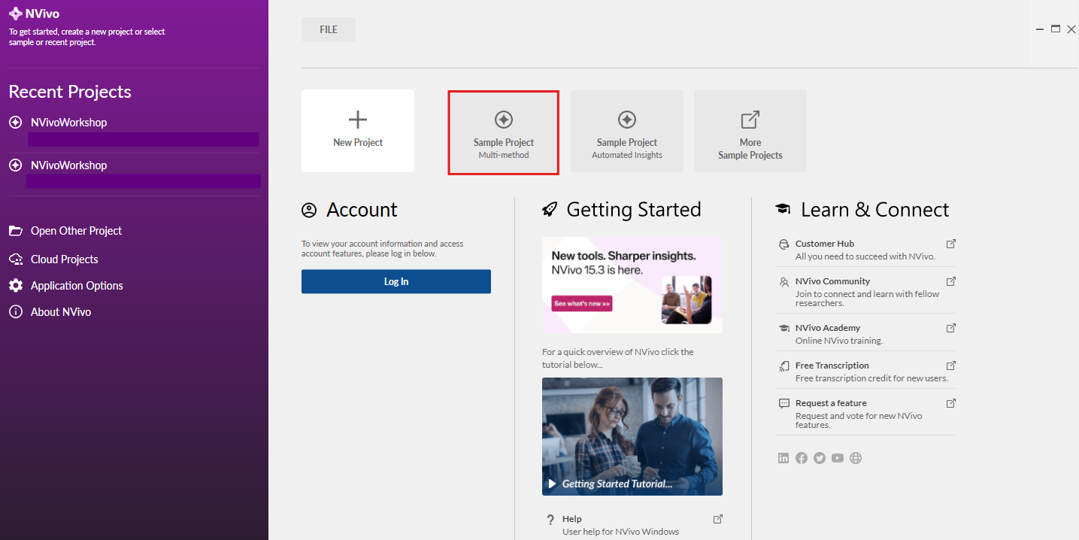
Task: Open the Request a feature link
Action: pos(831,403)
